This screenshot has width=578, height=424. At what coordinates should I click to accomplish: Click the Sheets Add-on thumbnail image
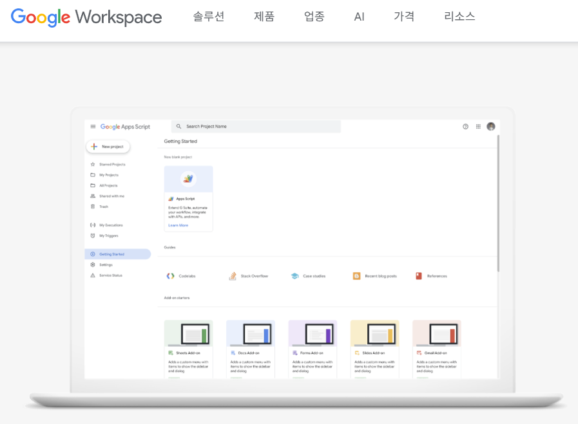[x=188, y=333]
